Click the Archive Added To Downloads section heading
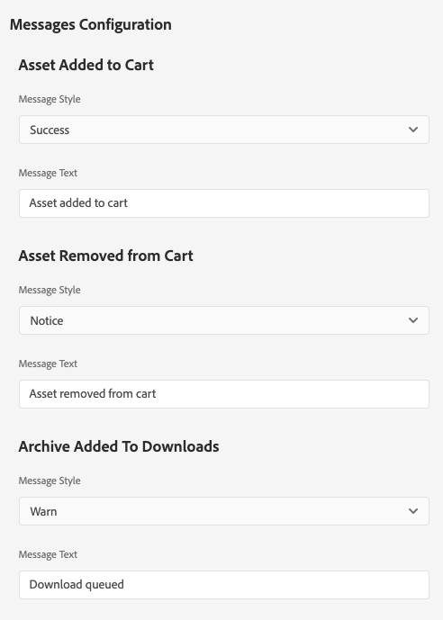The image size is (443, 620). coord(119,446)
